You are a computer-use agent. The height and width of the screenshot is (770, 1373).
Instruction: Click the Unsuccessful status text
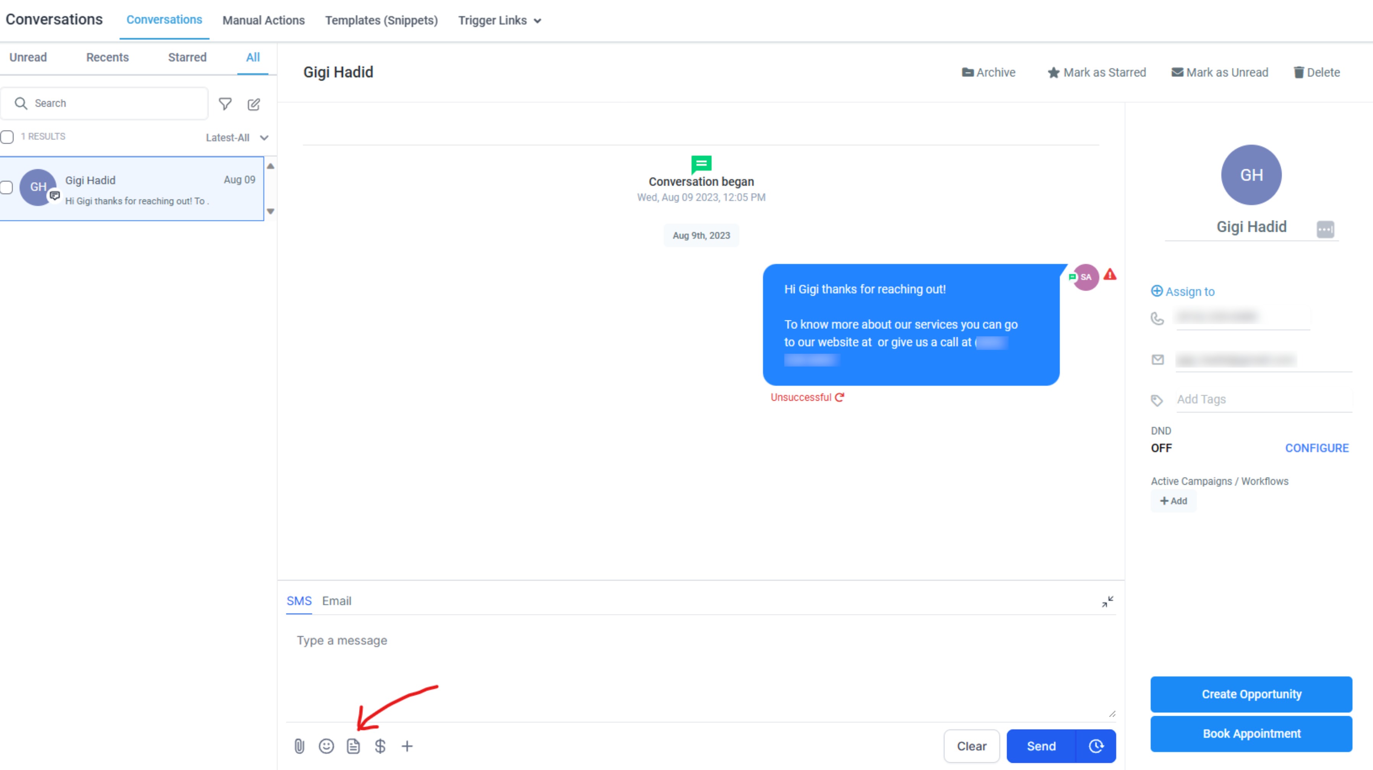click(x=800, y=397)
